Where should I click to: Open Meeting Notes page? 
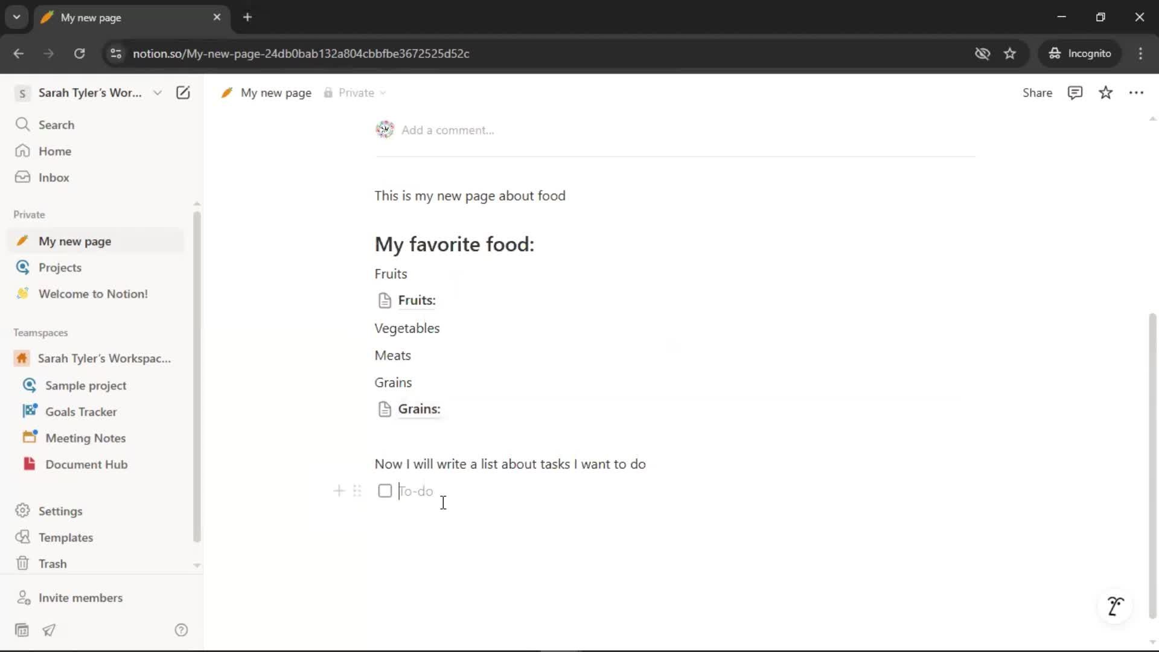pyautogui.click(x=97, y=438)
